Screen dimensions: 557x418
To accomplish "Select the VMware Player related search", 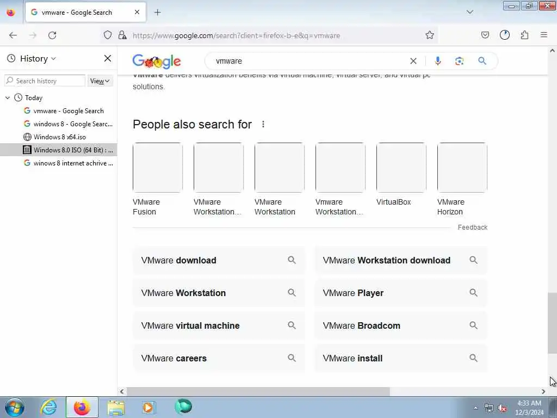I will (401, 293).
